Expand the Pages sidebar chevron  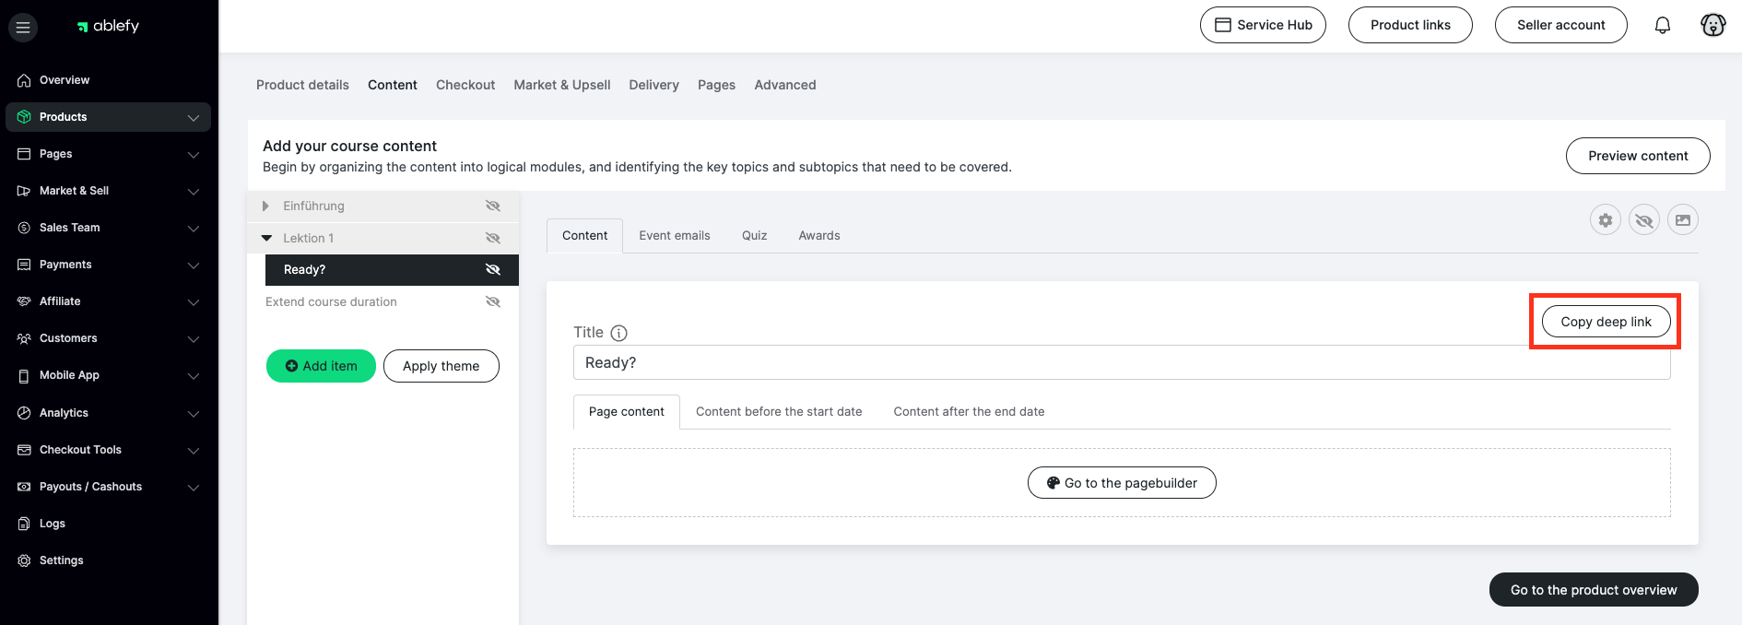(194, 154)
